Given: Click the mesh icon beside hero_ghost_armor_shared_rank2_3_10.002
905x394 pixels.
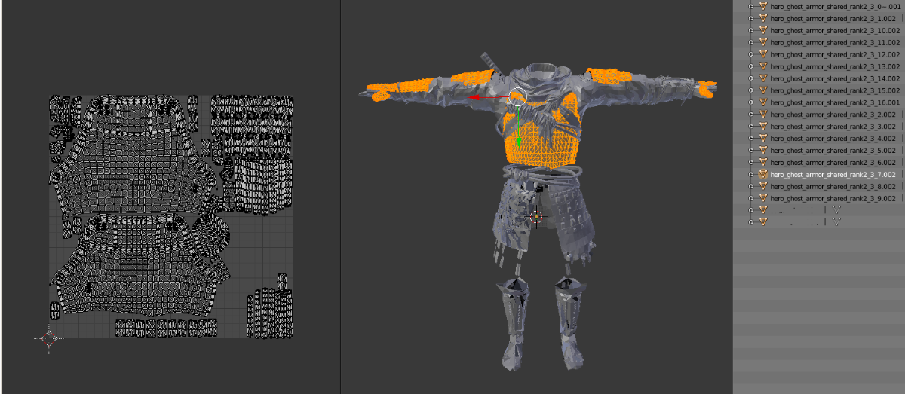Looking at the screenshot, I should point(762,30).
